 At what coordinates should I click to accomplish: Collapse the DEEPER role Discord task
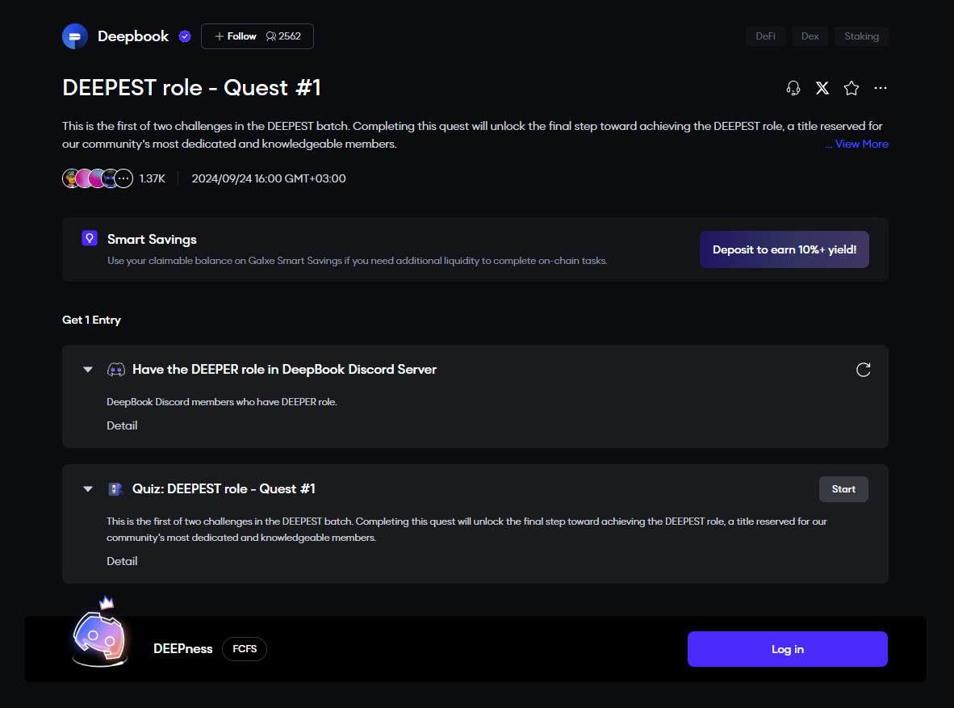pyautogui.click(x=88, y=370)
